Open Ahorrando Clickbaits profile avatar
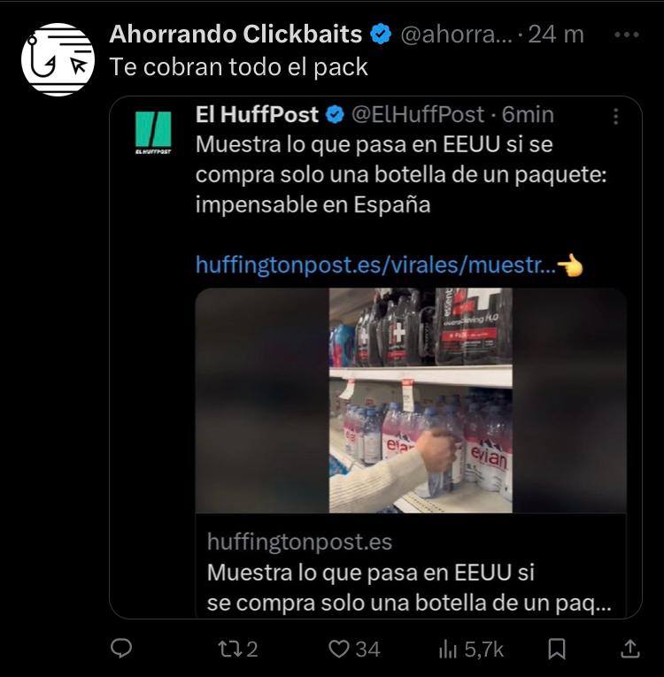 pyautogui.click(x=58, y=59)
